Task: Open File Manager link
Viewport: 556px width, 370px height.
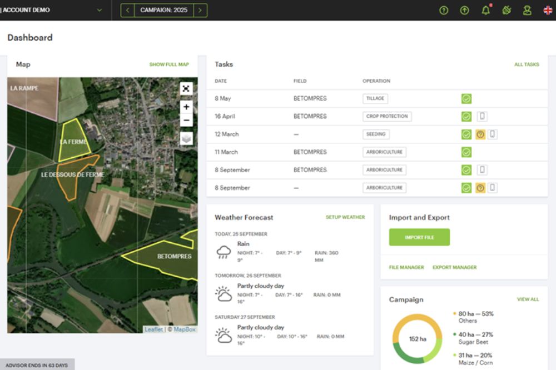Action: click(406, 267)
